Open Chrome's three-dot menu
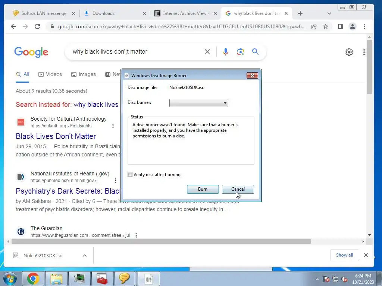 click(365, 26)
